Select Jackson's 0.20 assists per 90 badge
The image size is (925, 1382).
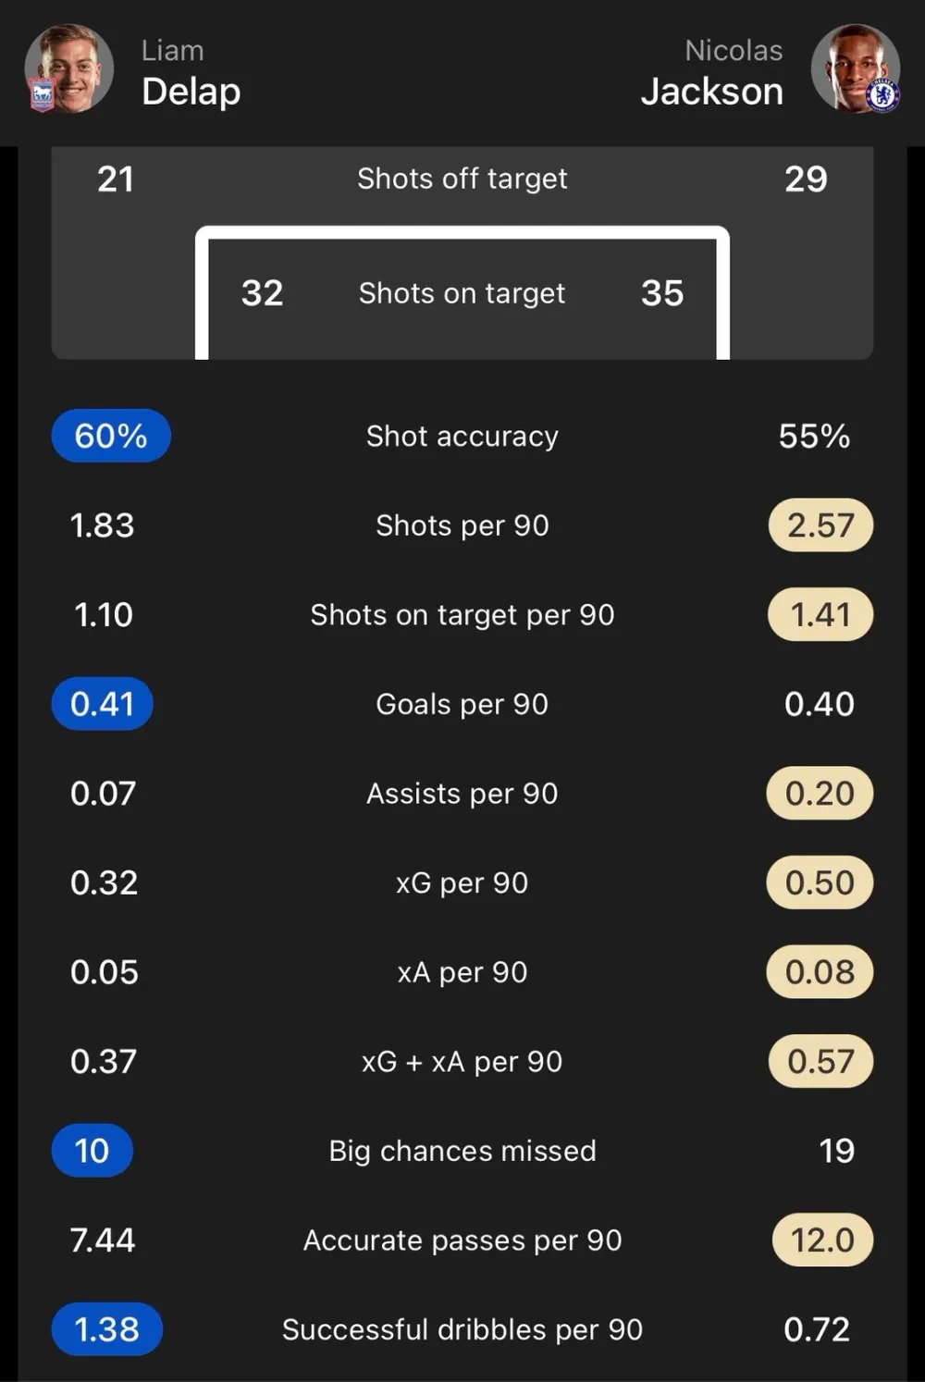pyautogui.click(x=820, y=793)
